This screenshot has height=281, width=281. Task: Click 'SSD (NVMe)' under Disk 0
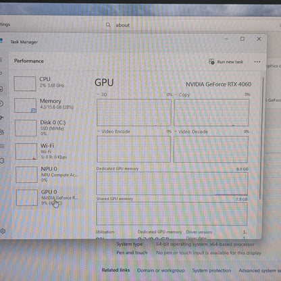(52, 128)
